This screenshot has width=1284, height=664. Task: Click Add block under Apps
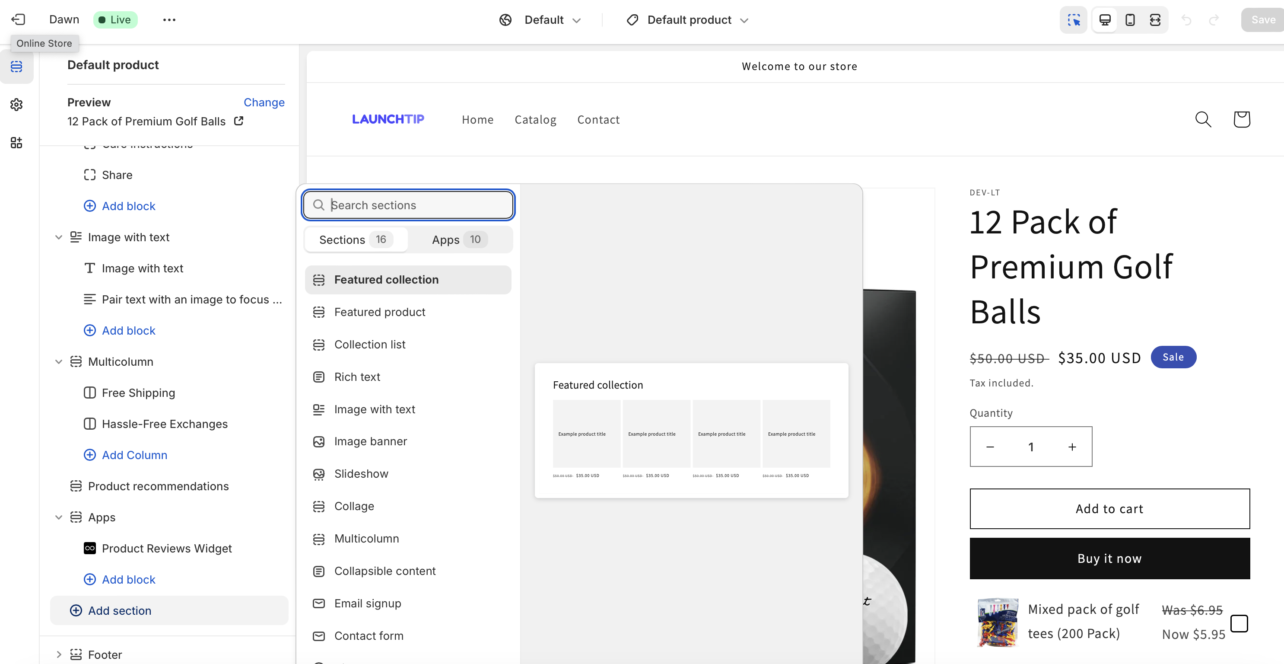119,579
